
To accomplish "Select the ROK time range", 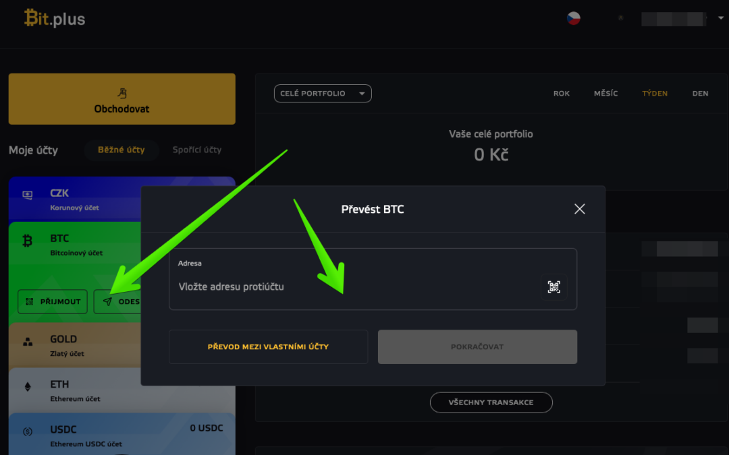I will [x=561, y=93].
